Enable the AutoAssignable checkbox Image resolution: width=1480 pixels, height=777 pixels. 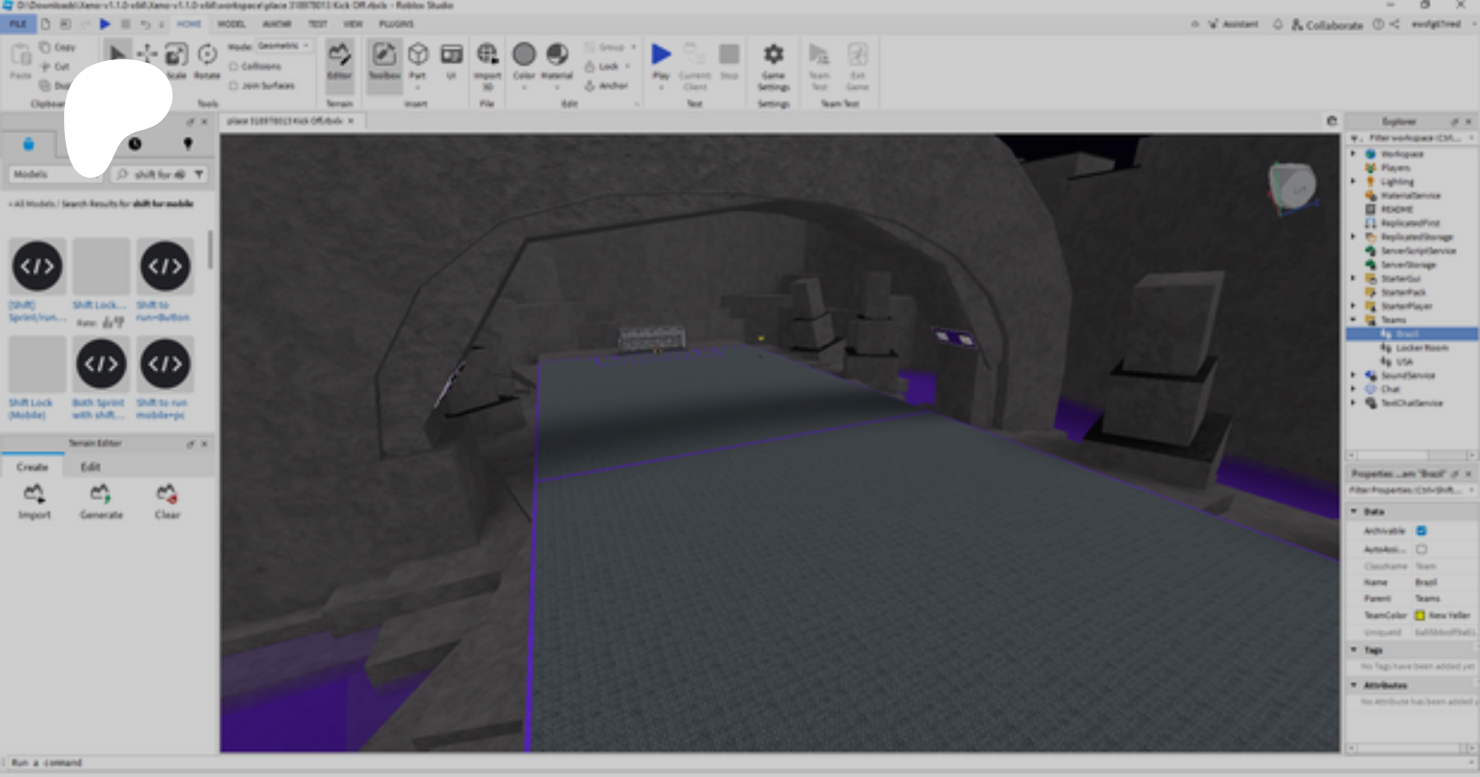coord(1422,549)
